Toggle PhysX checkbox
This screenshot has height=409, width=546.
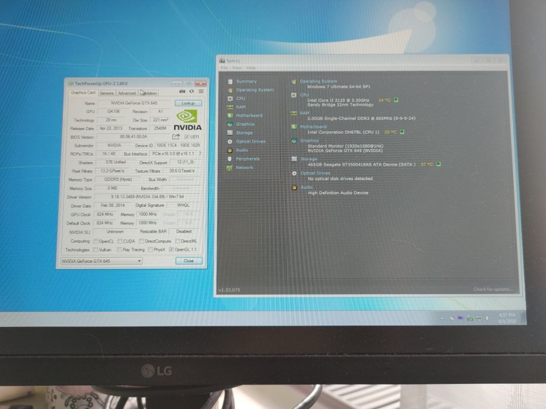click(150, 249)
